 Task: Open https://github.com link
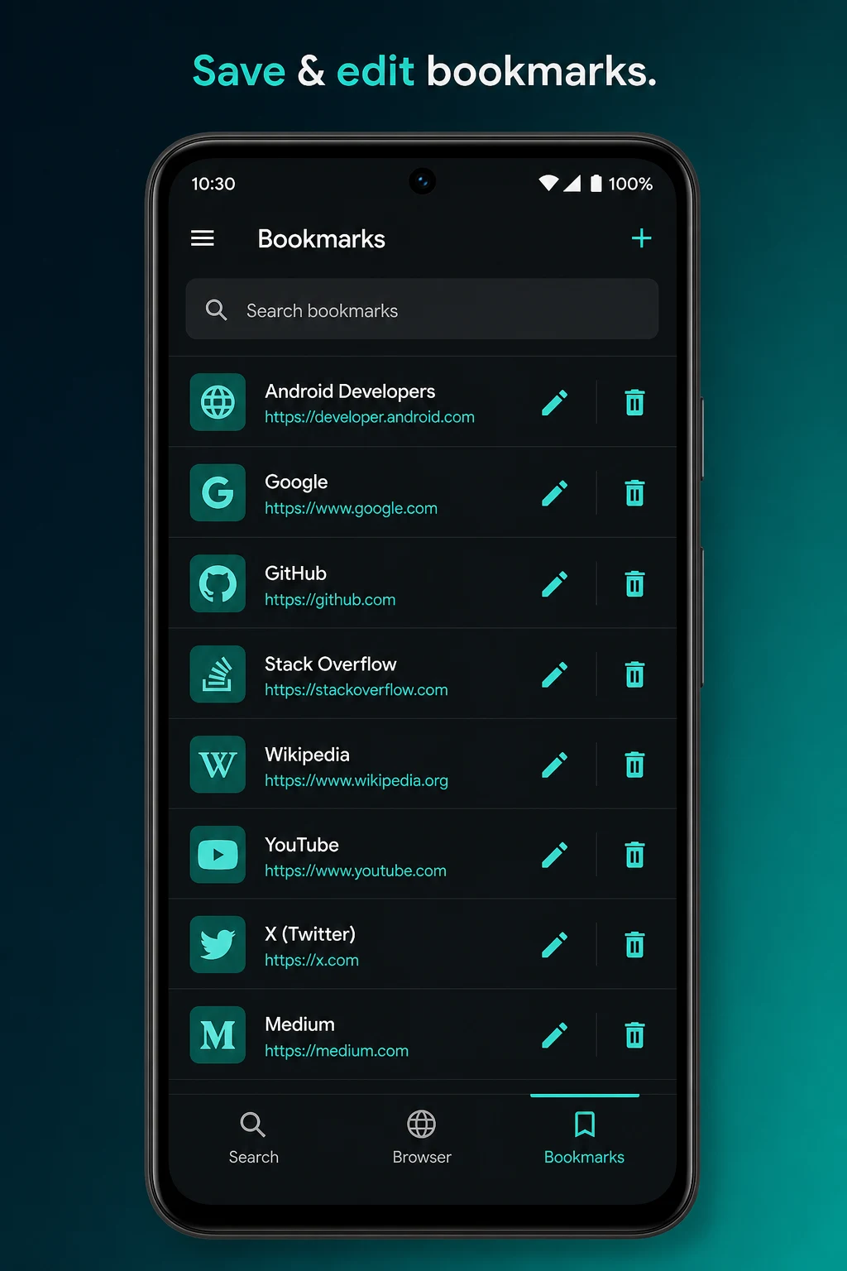tap(330, 599)
